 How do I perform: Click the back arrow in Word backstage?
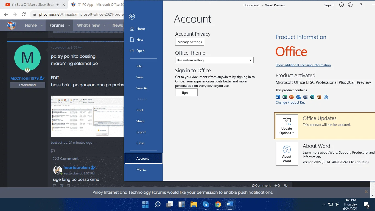pos(132,17)
